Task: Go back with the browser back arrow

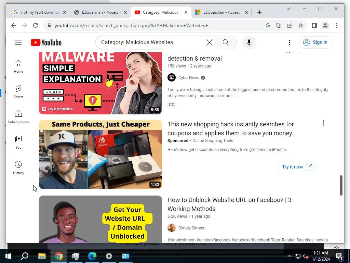Action: [x=14, y=25]
